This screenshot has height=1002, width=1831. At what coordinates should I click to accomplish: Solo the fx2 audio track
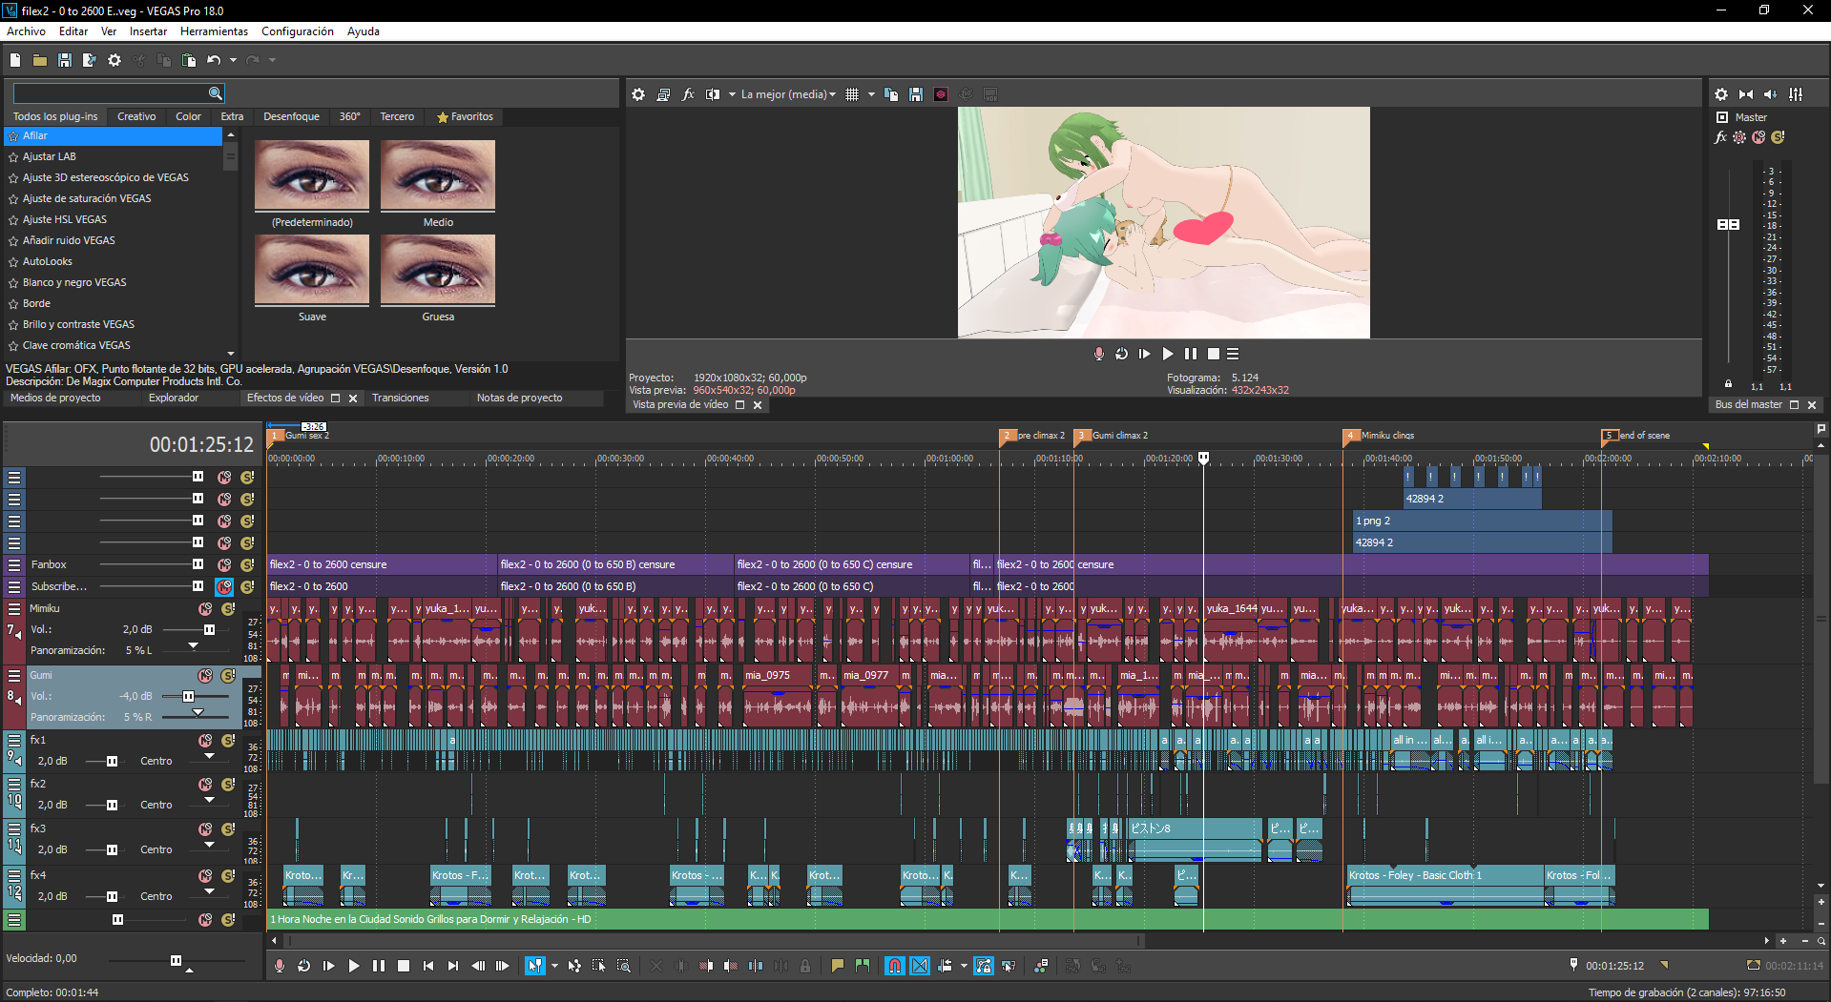[228, 785]
